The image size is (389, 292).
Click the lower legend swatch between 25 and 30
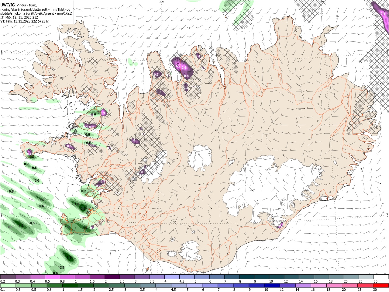(366, 285)
